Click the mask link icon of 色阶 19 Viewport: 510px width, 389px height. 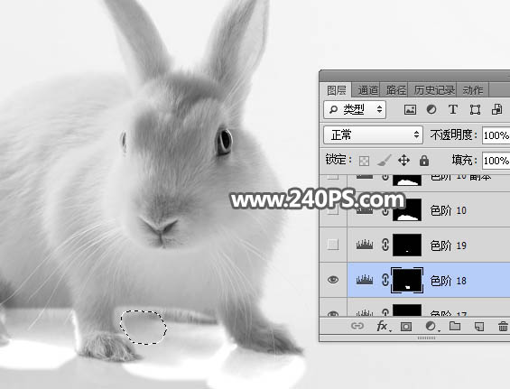tap(385, 245)
